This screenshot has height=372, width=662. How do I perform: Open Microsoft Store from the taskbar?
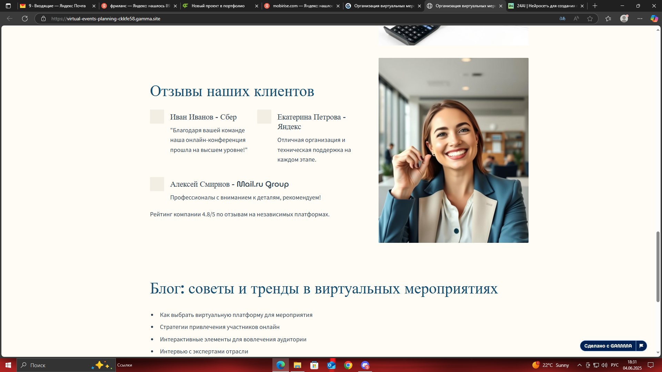(x=314, y=365)
